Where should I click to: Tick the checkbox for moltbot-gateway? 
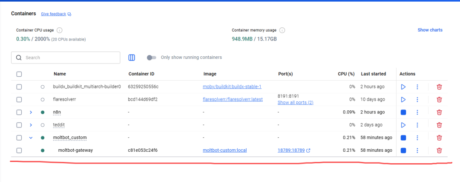(x=19, y=150)
